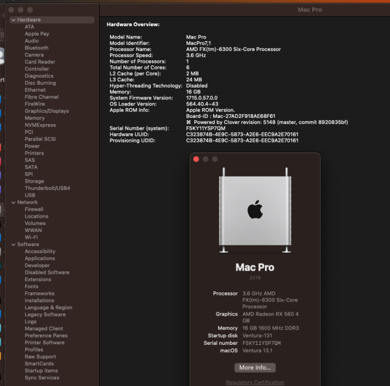Screen dimensions: 390x386
Task: Select Power in the sidebar
Action: pos(32,146)
